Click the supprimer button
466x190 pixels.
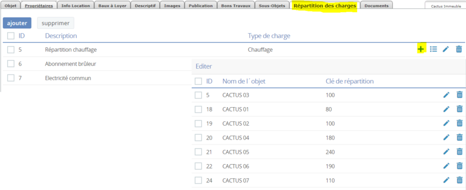click(x=55, y=23)
